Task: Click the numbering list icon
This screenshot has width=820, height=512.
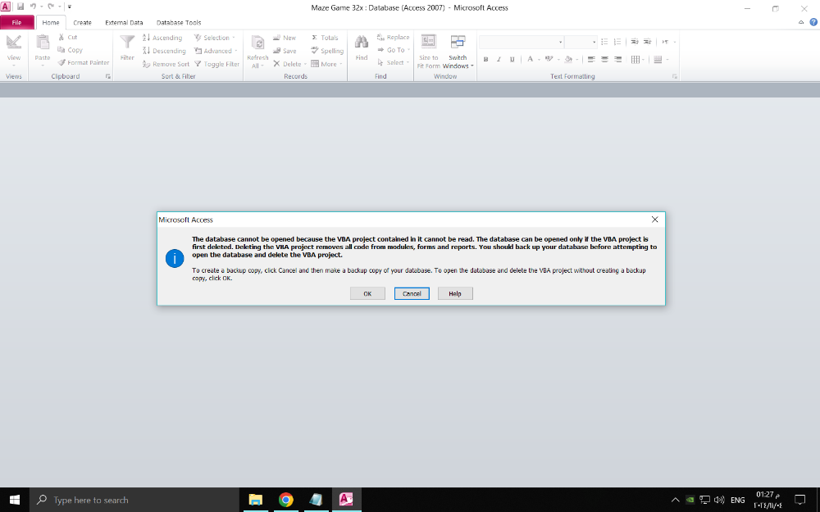Action: 617,42
